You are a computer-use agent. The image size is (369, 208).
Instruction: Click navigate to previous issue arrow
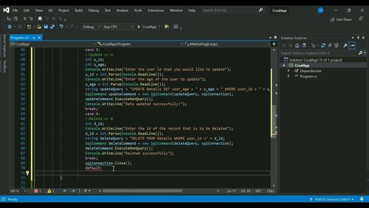[65, 191]
